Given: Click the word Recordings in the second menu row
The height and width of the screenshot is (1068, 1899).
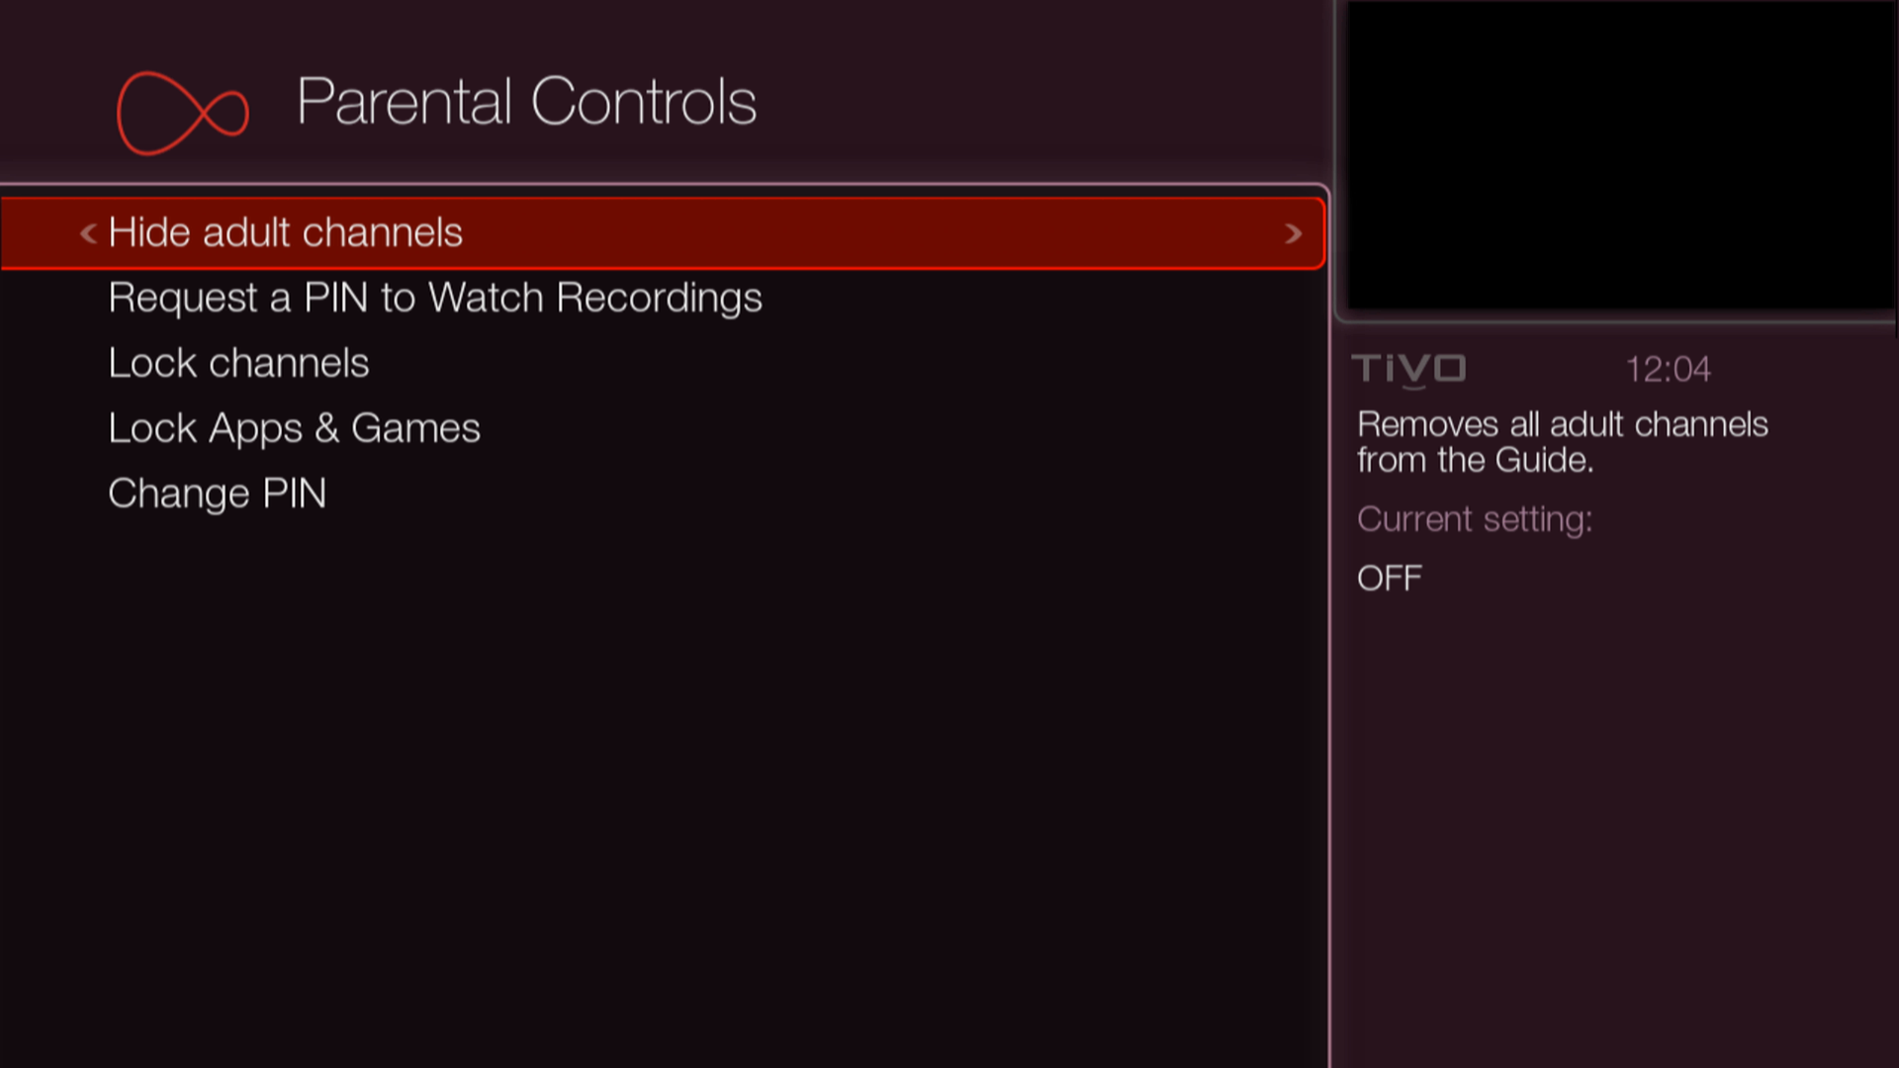Looking at the screenshot, I should tap(659, 298).
